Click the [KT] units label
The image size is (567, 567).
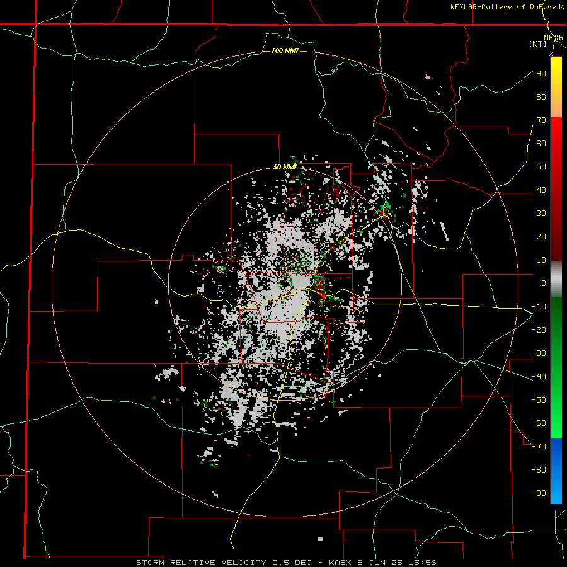pyautogui.click(x=537, y=43)
